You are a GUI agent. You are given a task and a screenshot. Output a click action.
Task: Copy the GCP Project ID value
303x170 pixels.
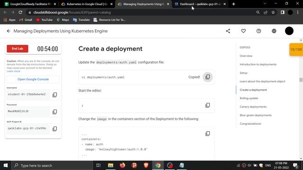55,128
